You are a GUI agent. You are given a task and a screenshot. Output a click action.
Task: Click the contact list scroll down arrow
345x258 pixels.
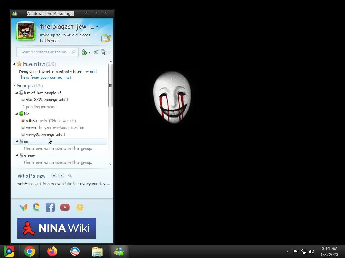pyautogui.click(x=111, y=164)
